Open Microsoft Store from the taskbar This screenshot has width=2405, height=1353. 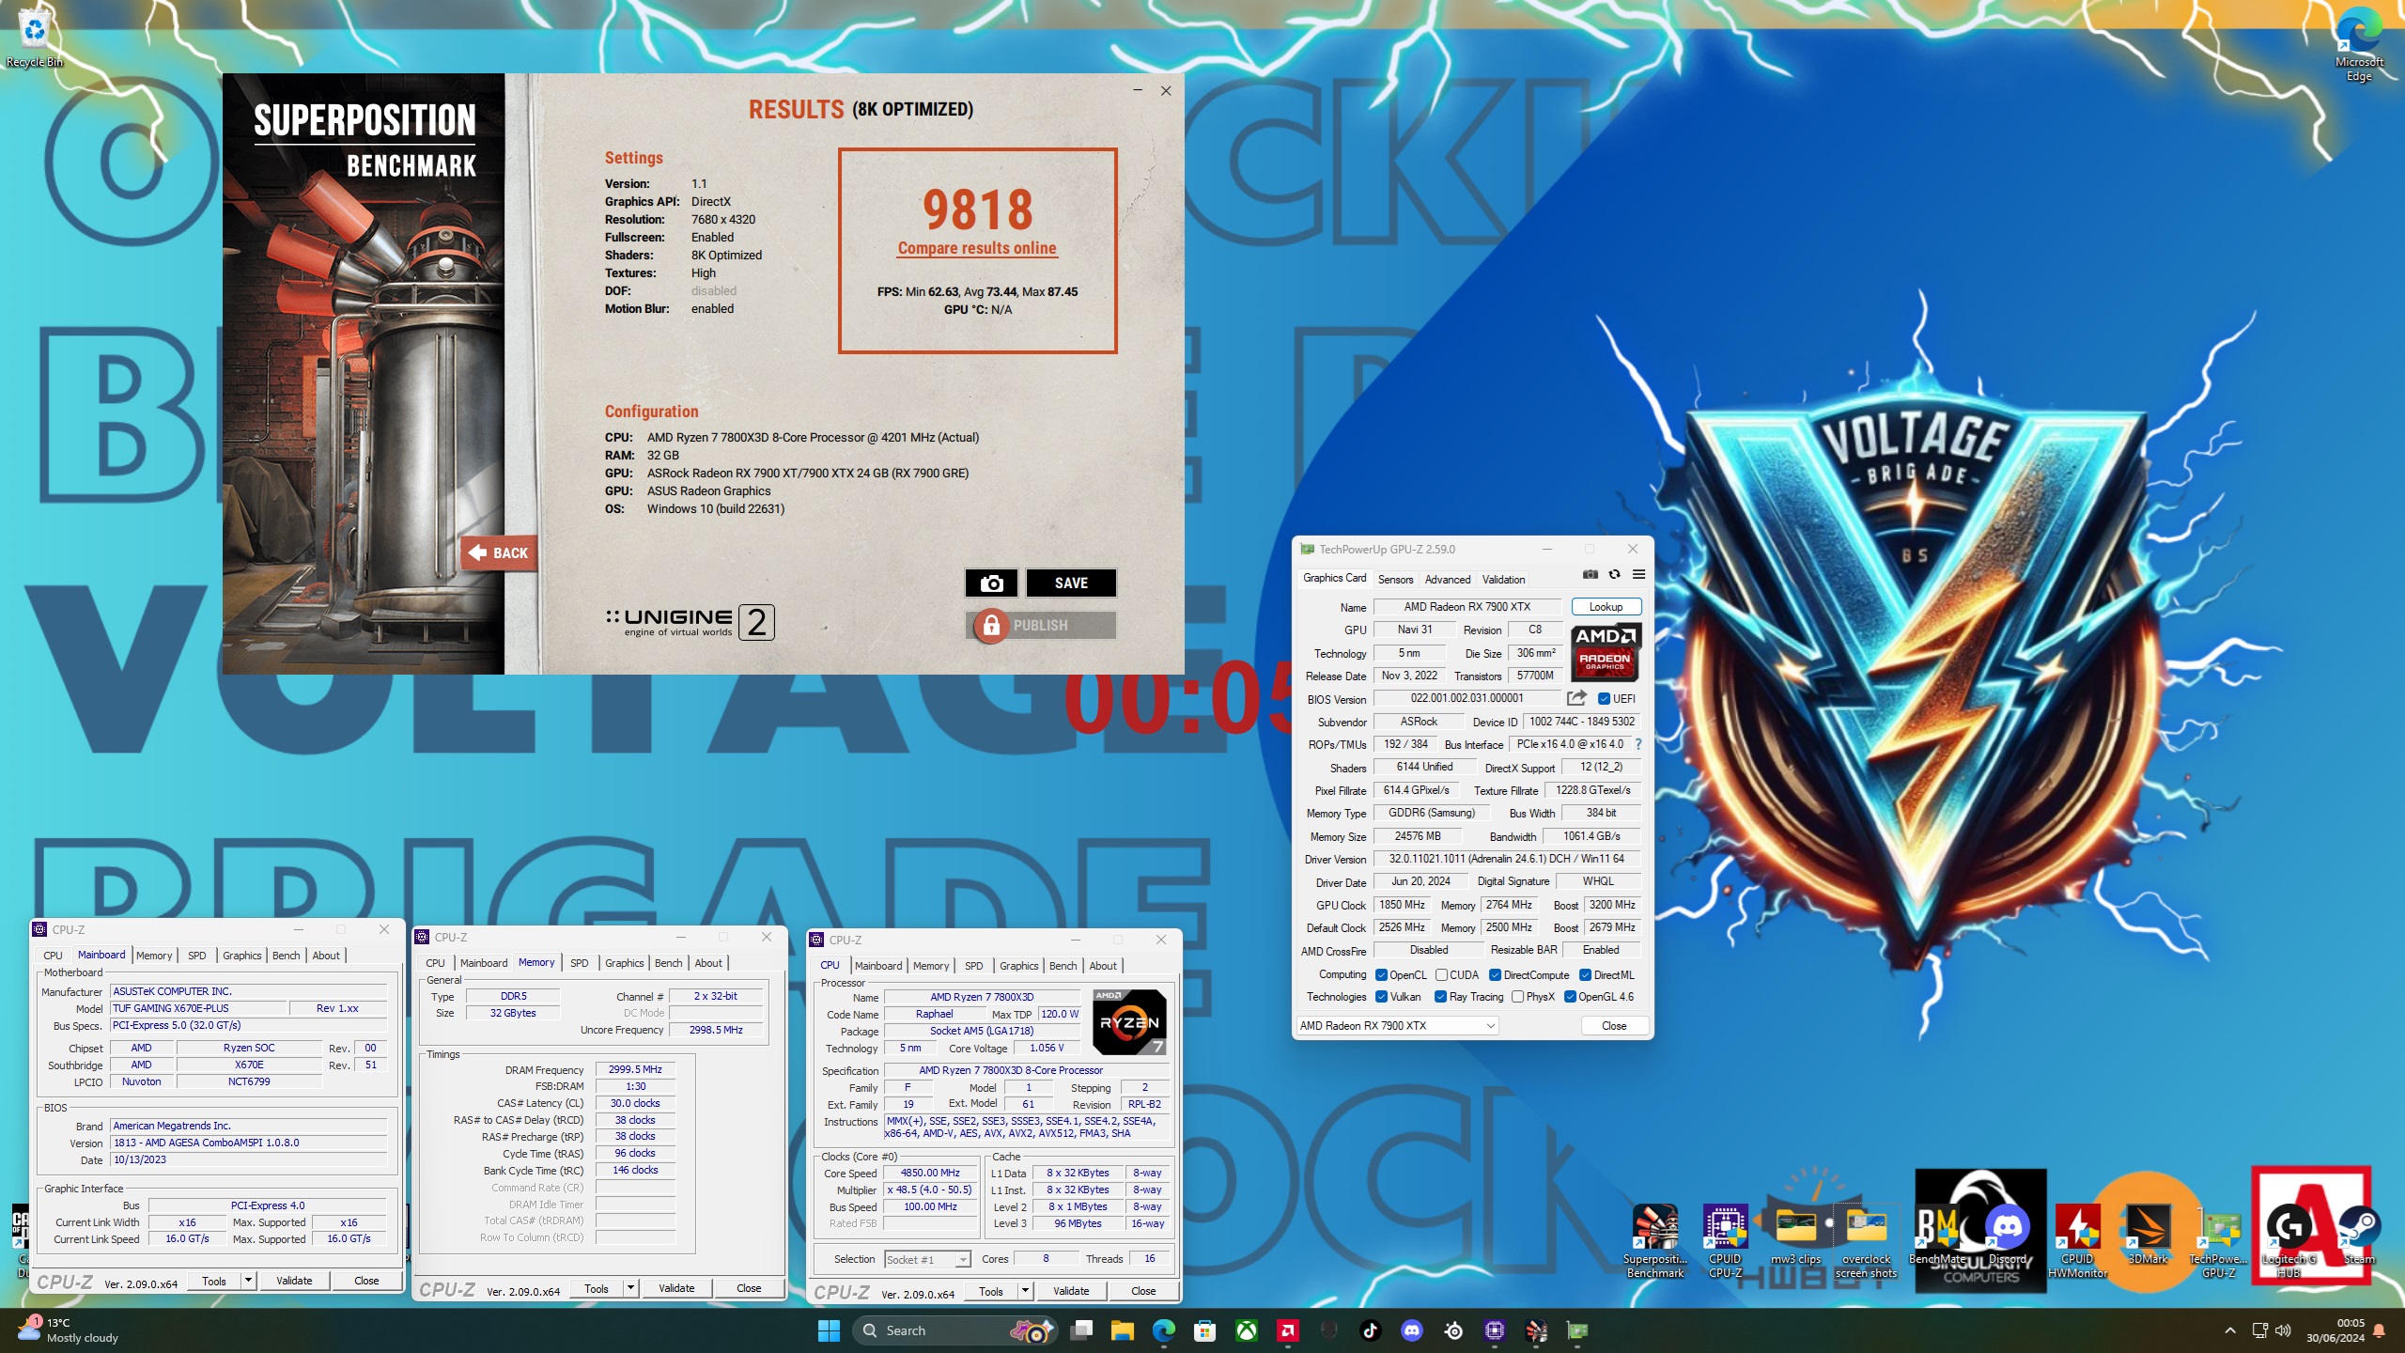click(1205, 1330)
